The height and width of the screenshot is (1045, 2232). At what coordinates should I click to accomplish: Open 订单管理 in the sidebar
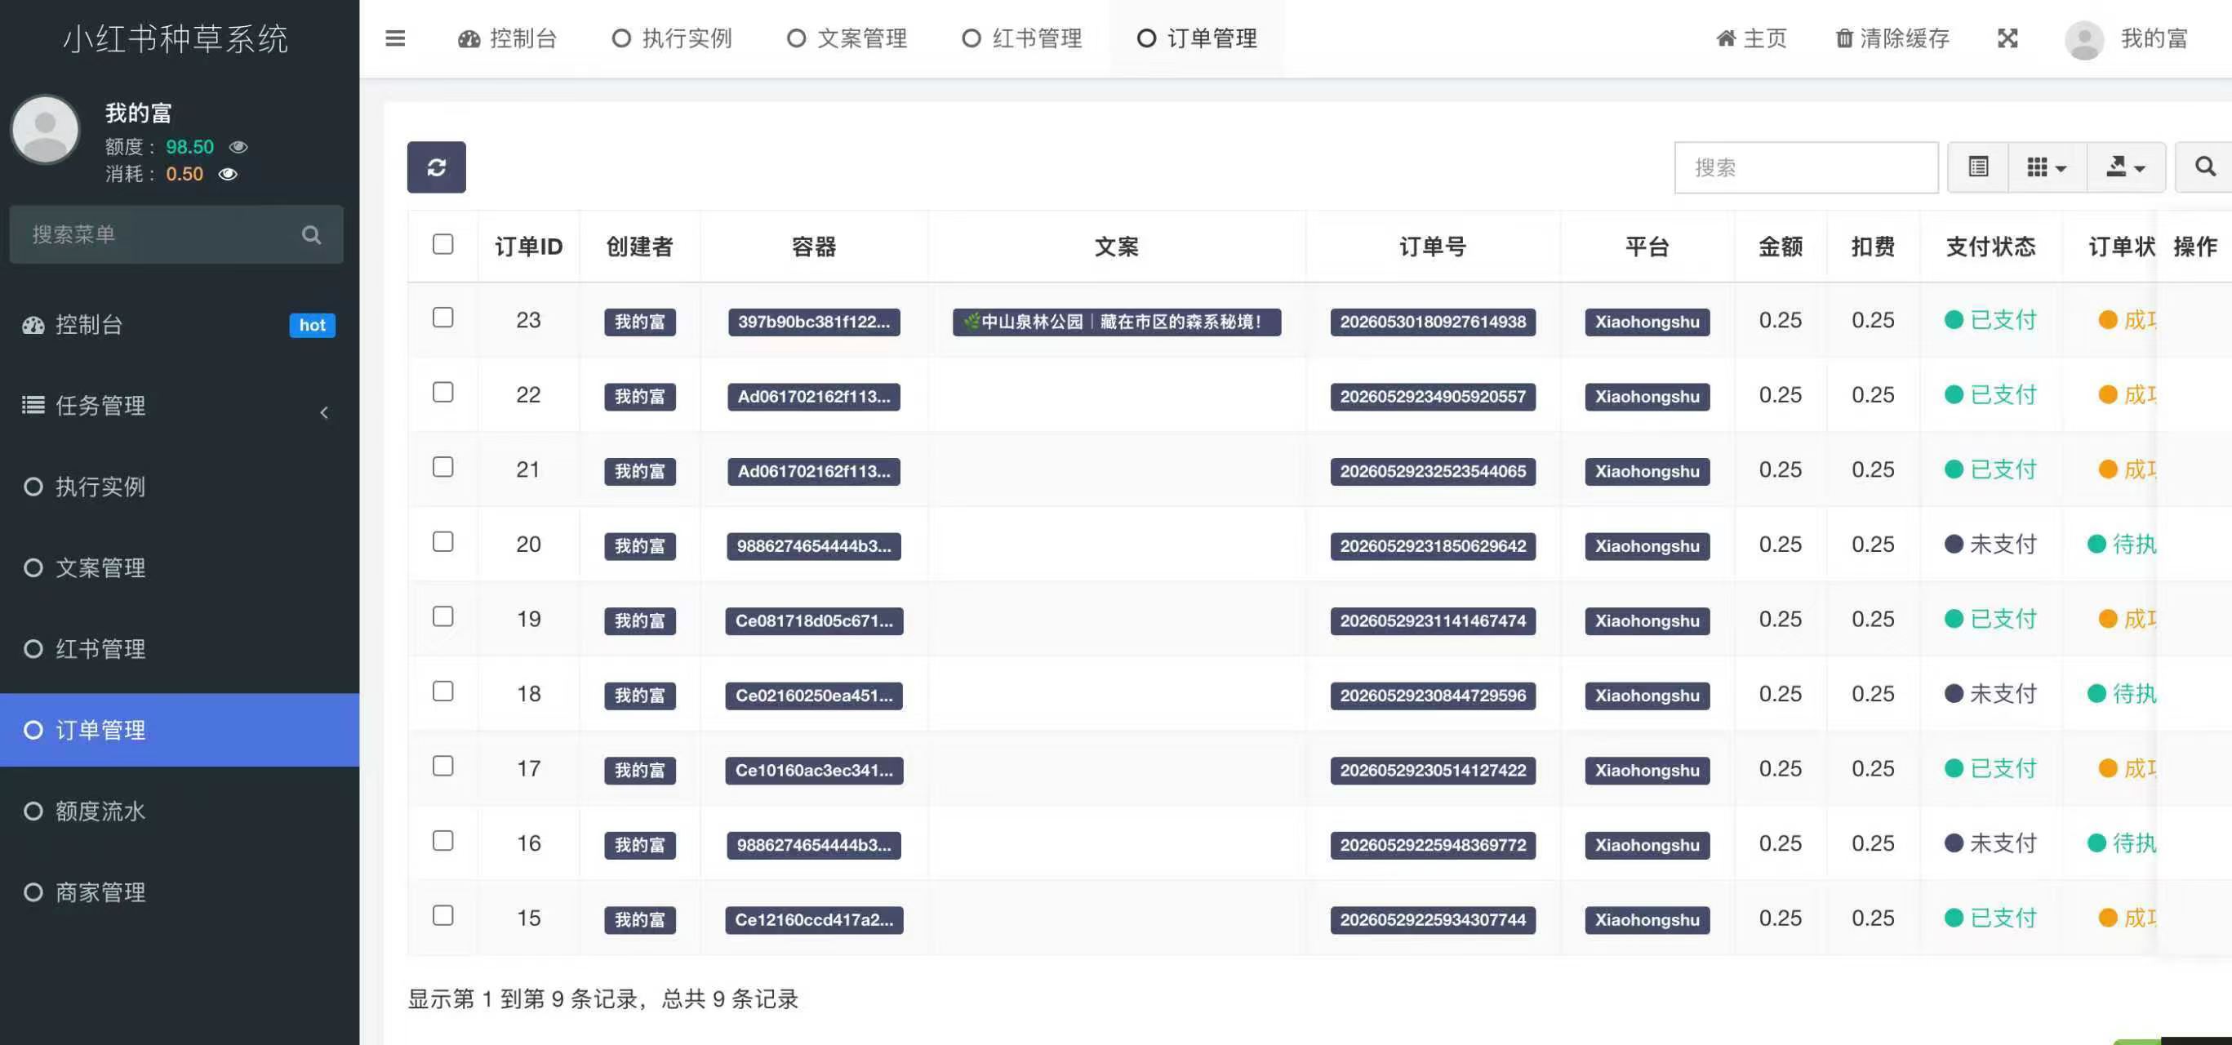[180, 730]
